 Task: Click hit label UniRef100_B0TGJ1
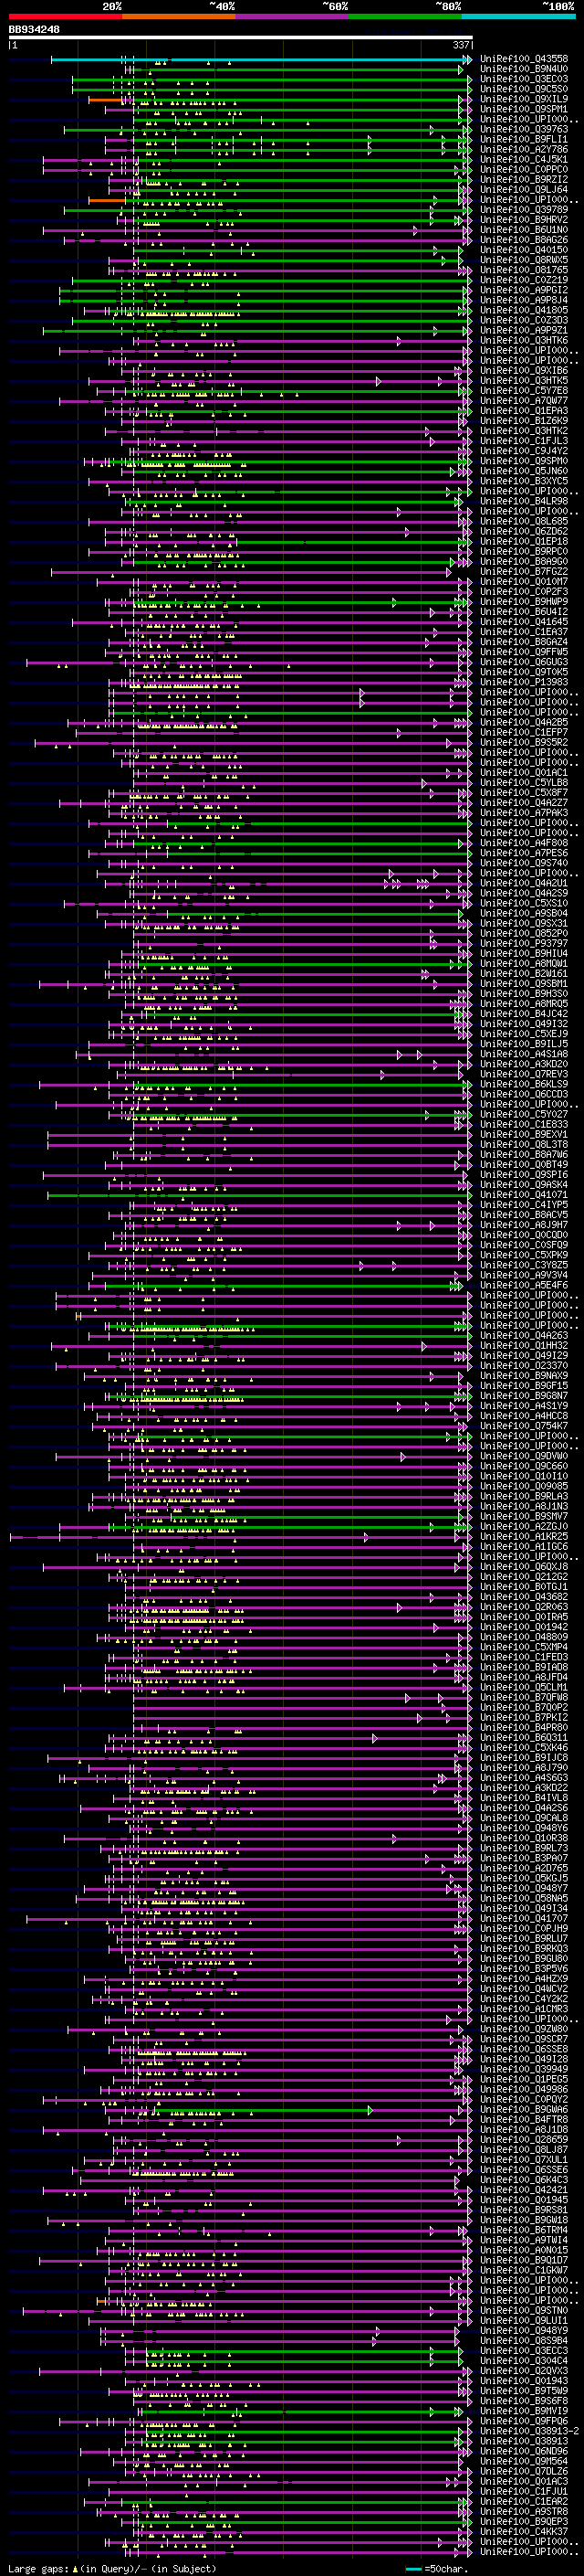524,1587
